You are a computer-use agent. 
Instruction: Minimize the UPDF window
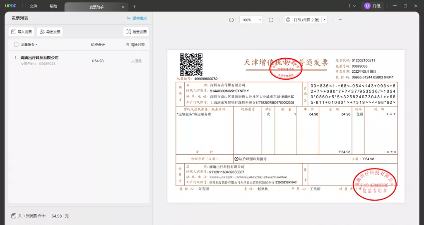395,6
